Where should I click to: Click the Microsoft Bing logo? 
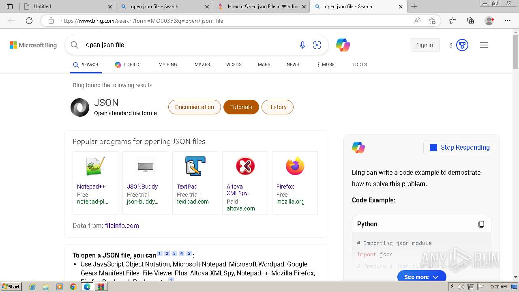pos(33,45)
